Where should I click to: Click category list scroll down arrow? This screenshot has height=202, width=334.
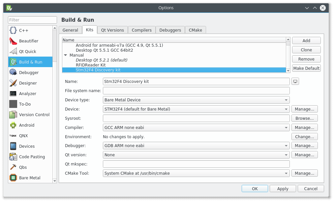pyautogui.click(x=55, y=181)
